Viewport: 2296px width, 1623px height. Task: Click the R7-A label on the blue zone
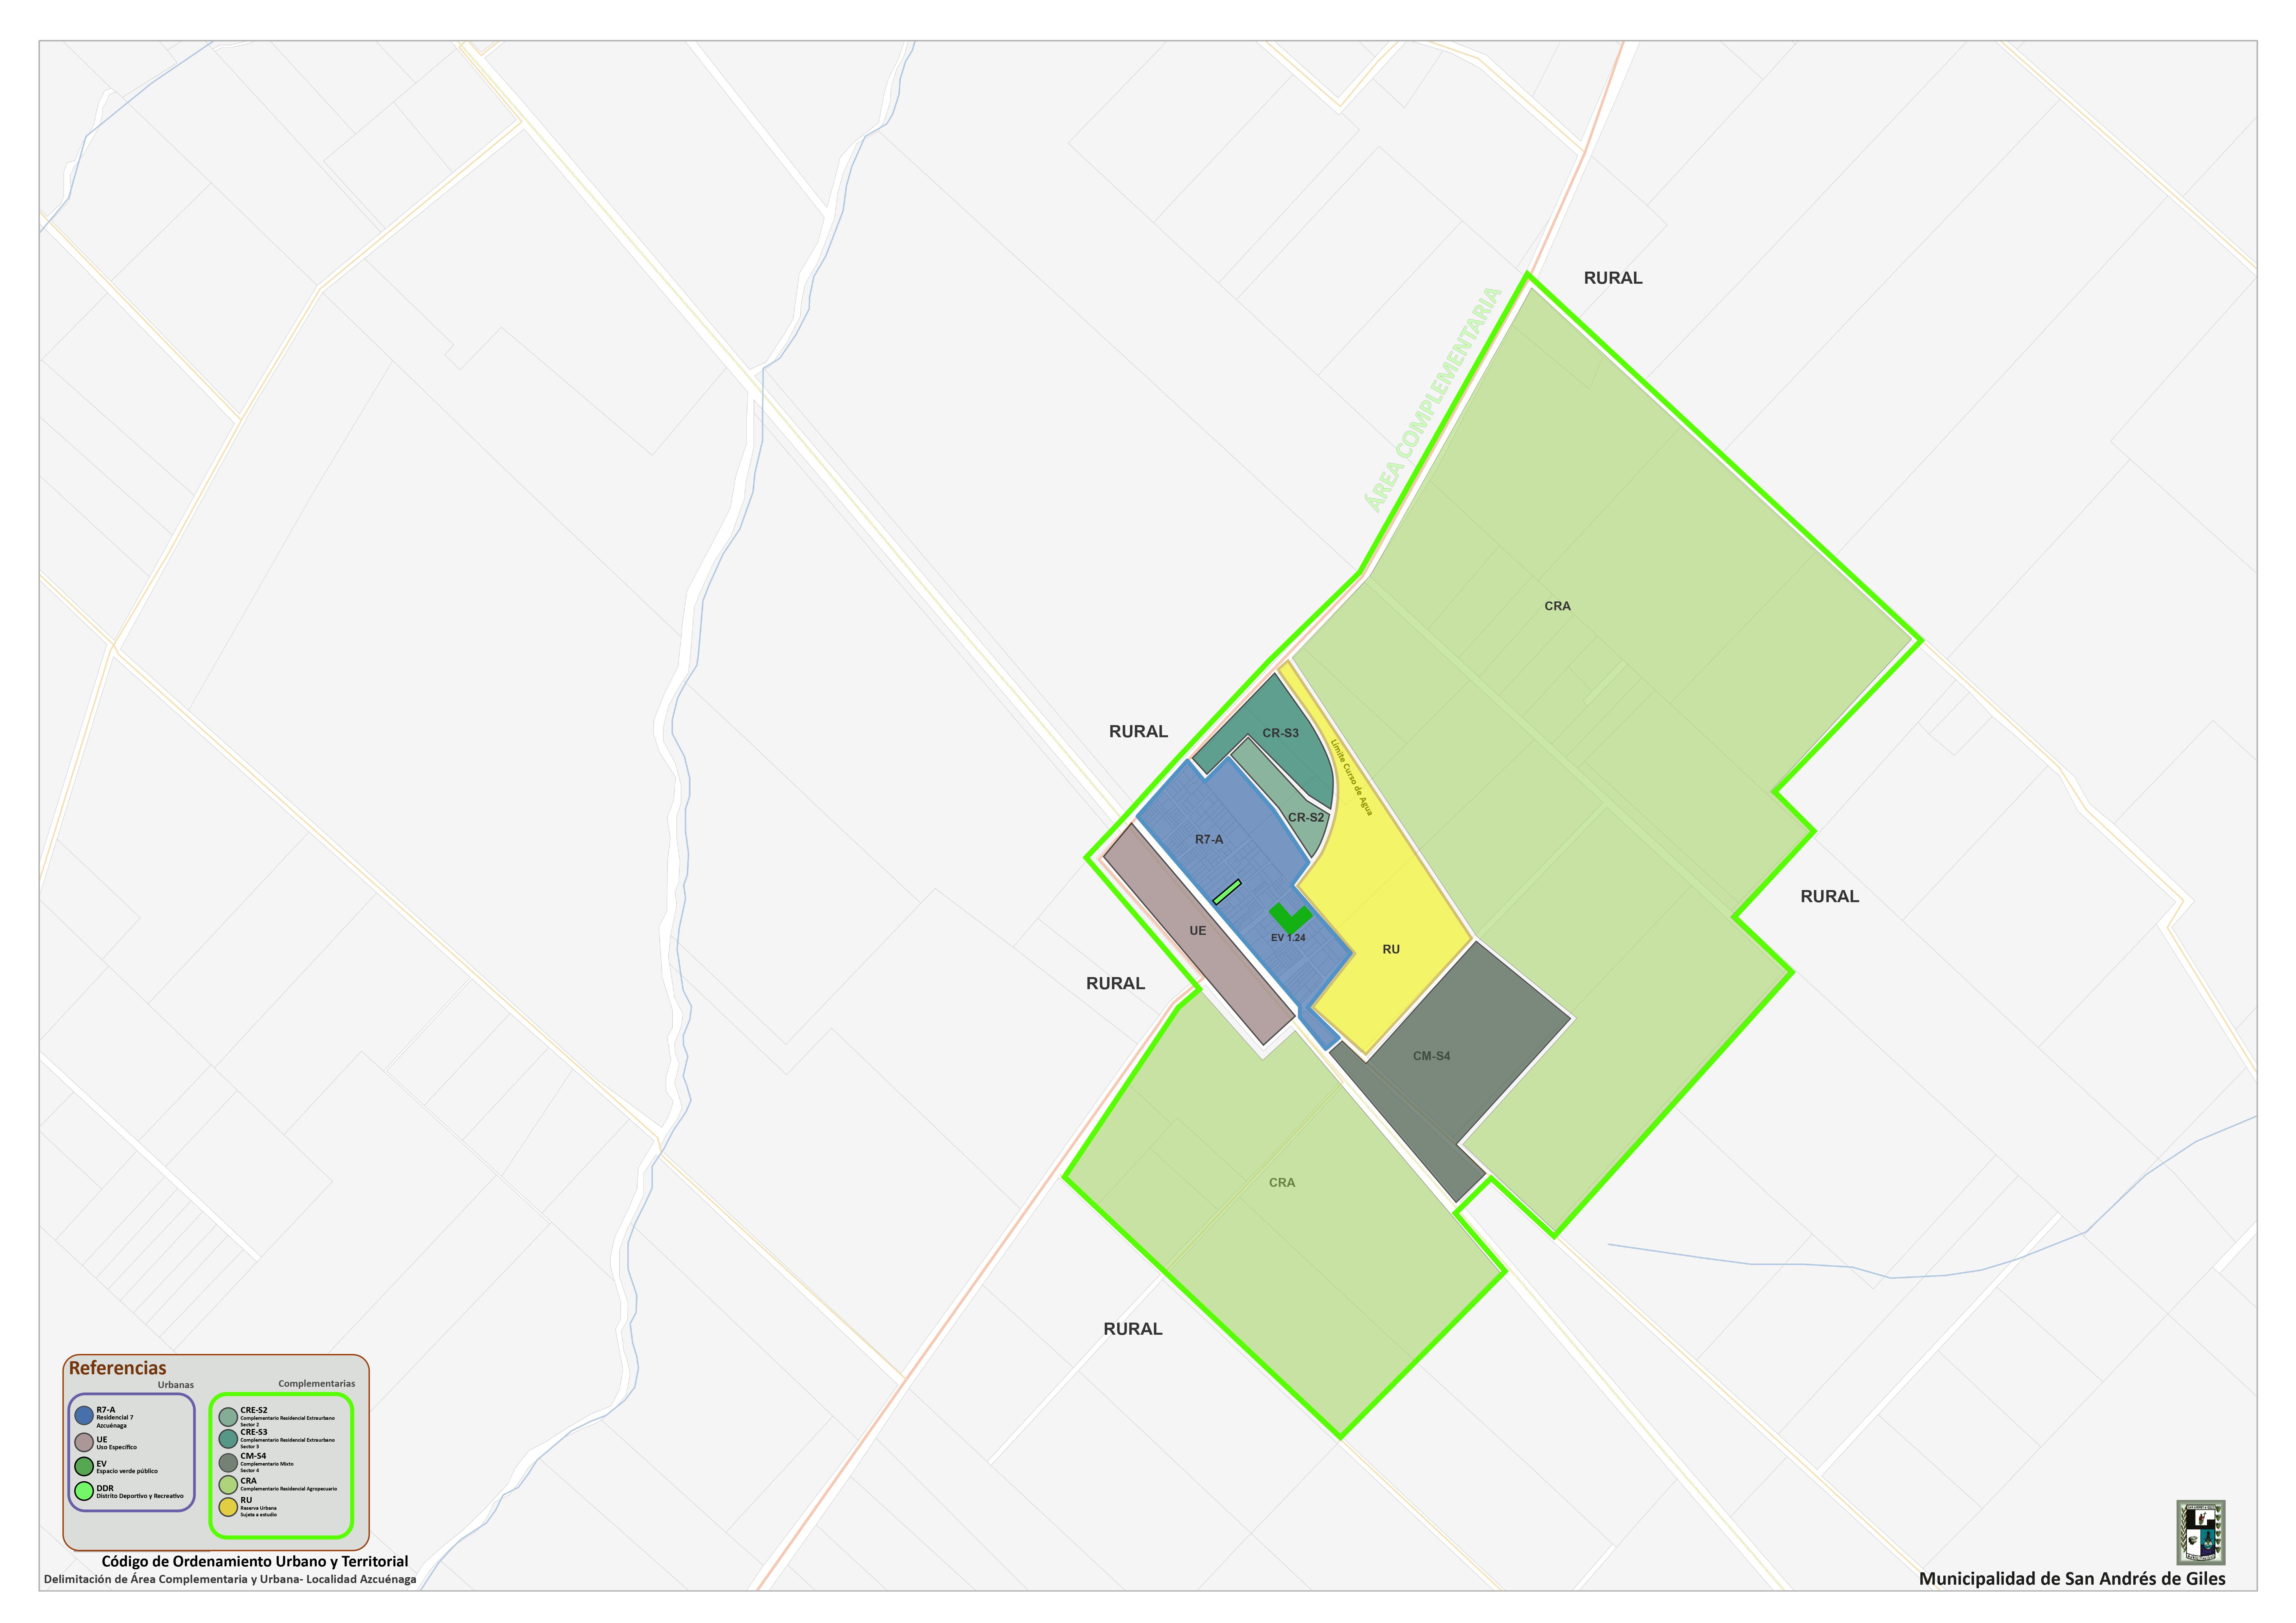[x=1209, y=840]
